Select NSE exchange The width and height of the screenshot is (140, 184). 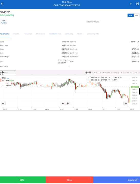tap(131, 15)
